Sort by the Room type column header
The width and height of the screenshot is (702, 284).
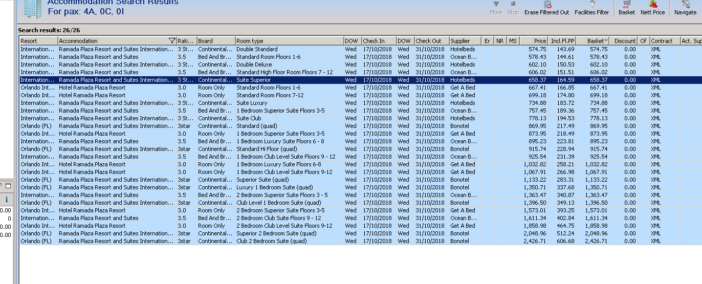tap(290, 41)
